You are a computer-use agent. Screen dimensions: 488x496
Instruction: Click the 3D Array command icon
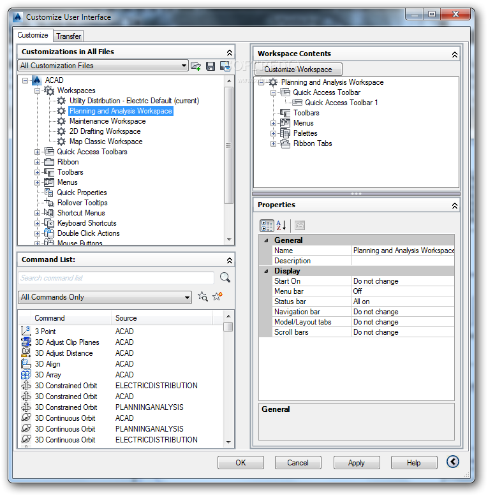pyautogui.click(x=26, y=374)
